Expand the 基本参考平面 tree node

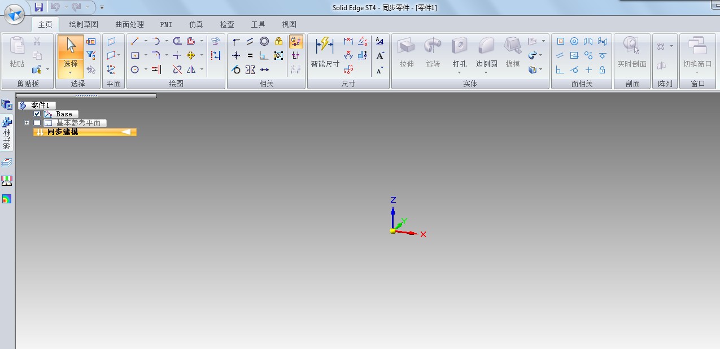(27, 123)
